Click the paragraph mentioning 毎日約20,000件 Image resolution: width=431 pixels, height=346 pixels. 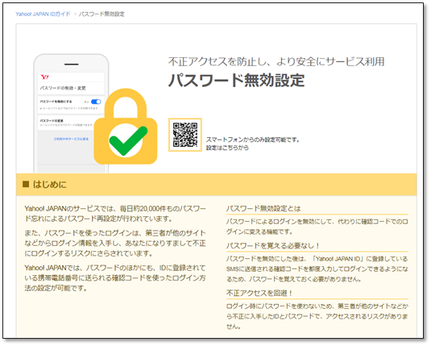tap(115, 214)
